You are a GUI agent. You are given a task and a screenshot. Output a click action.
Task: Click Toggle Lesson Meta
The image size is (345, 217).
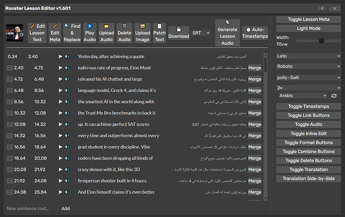[308, 19]
